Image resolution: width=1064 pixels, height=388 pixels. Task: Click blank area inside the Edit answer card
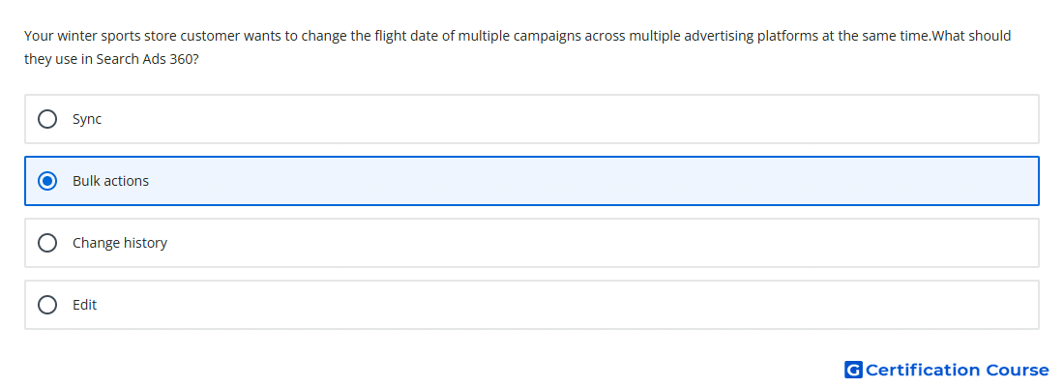543,305
